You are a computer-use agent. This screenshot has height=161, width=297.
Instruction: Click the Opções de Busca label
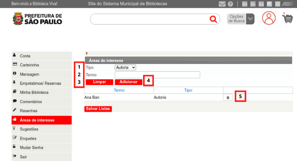click(x=237, y=19)
